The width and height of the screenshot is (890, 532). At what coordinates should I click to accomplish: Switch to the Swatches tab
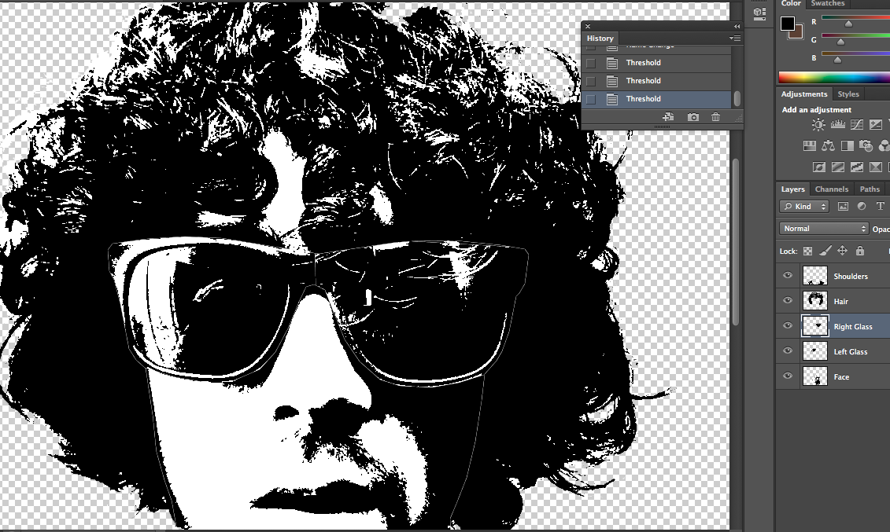point(828,3)
